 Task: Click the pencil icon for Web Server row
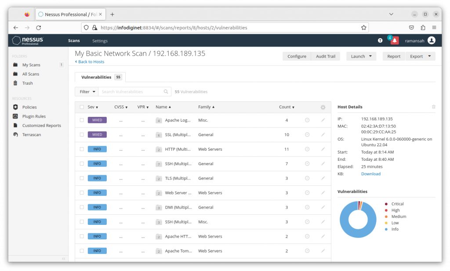coord(323,193)
